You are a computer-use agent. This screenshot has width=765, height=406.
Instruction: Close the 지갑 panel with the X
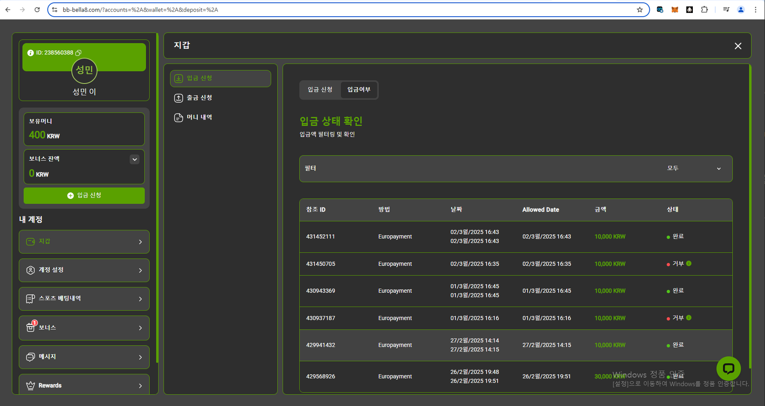(x=738, y=46)
